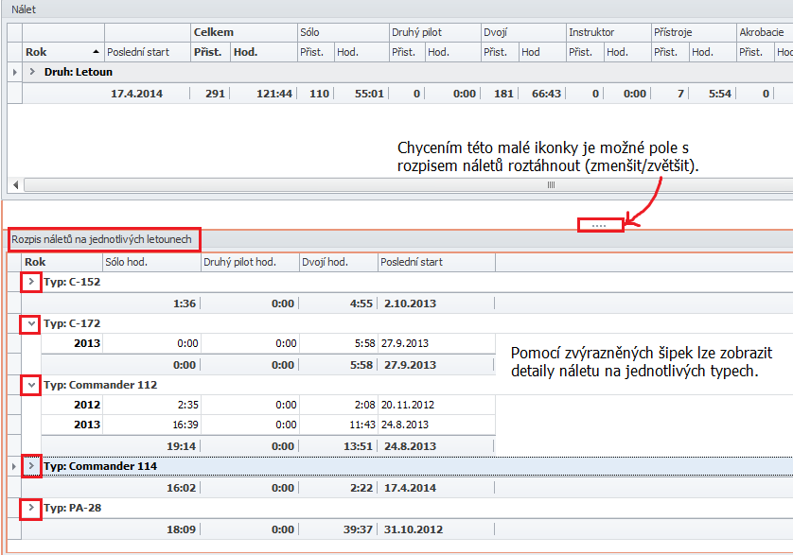Click the Sólo hod. column header

[150, 262]
